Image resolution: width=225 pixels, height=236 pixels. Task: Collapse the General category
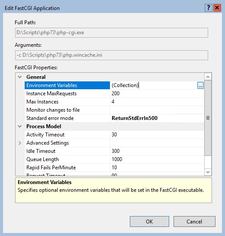coord(20,77)
